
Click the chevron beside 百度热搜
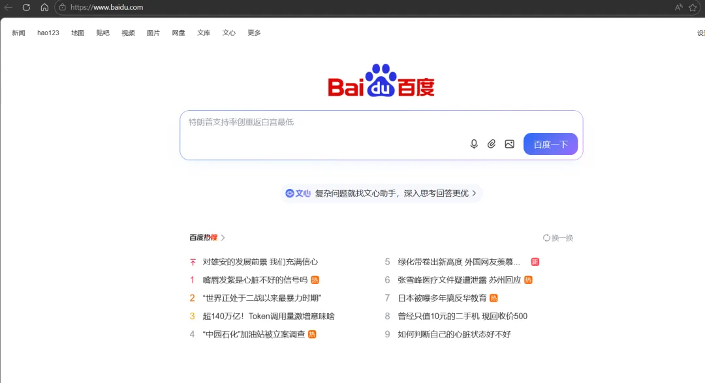click(x=223, y=238)
